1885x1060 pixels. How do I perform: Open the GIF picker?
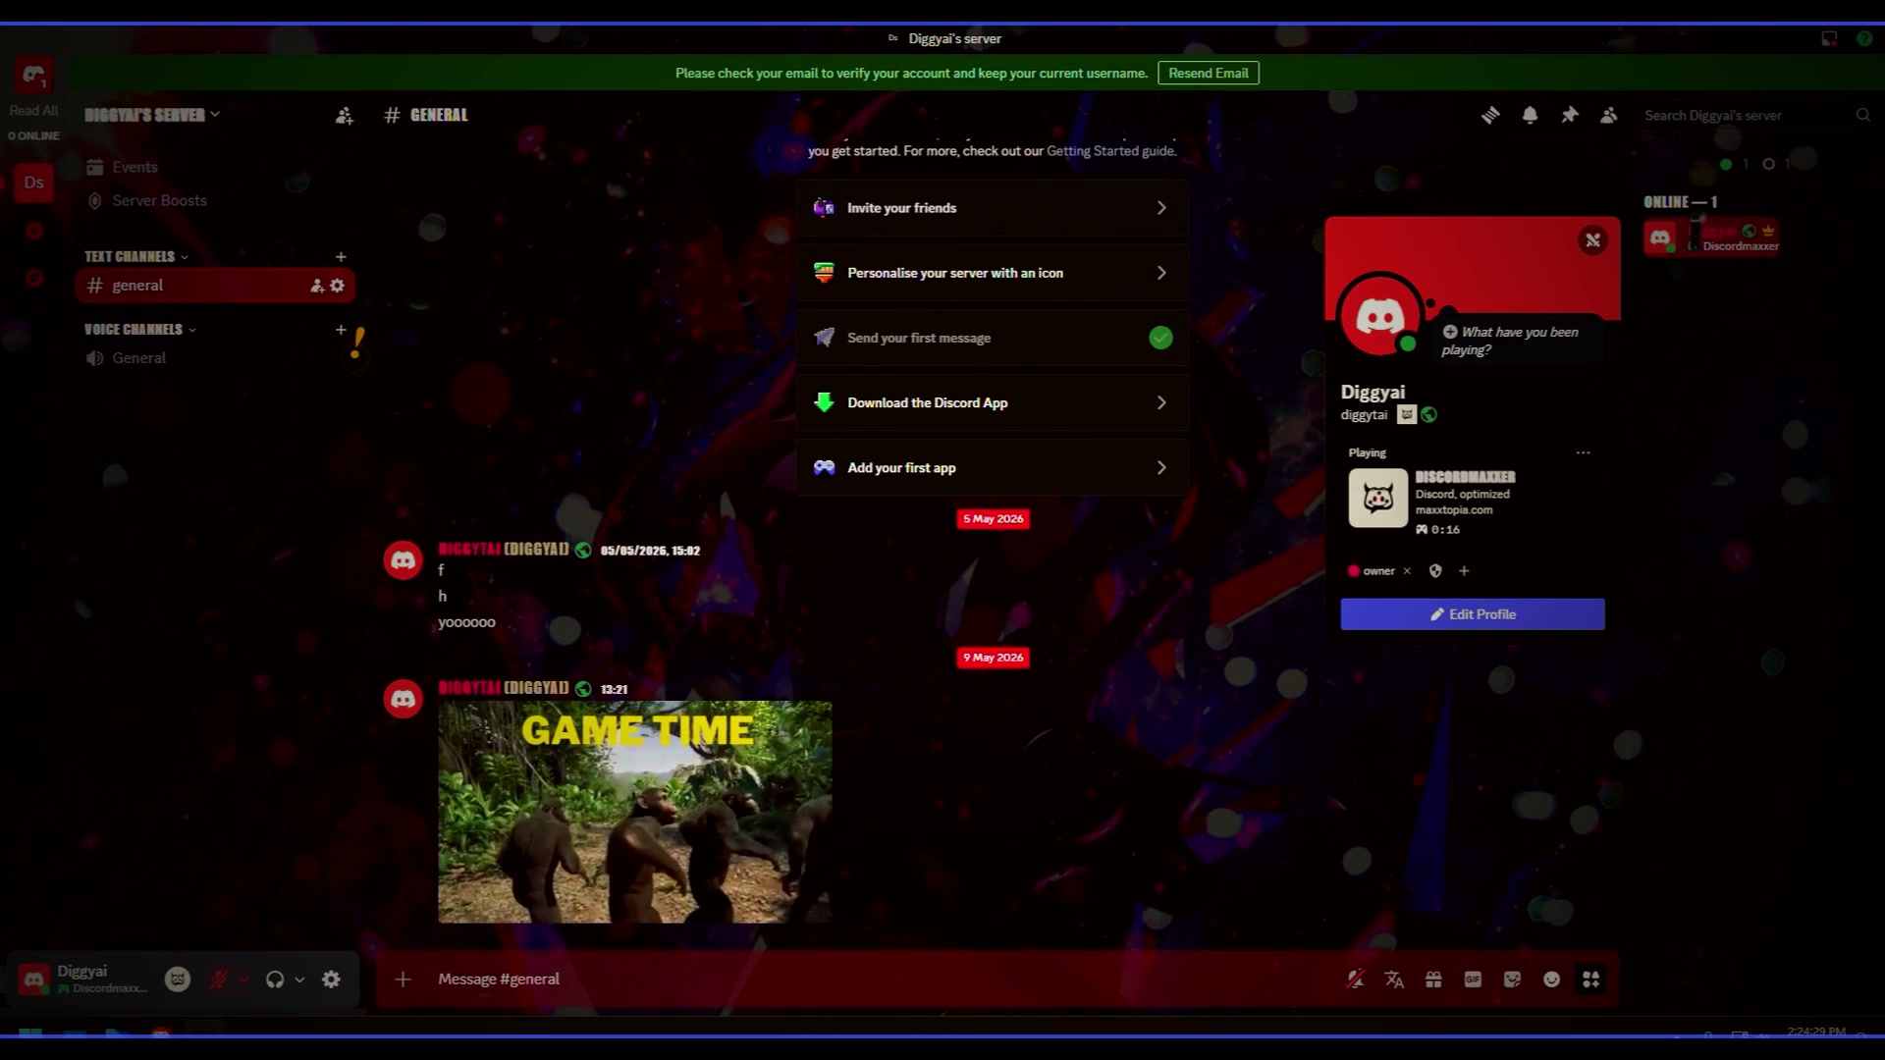pos(1473,980)
